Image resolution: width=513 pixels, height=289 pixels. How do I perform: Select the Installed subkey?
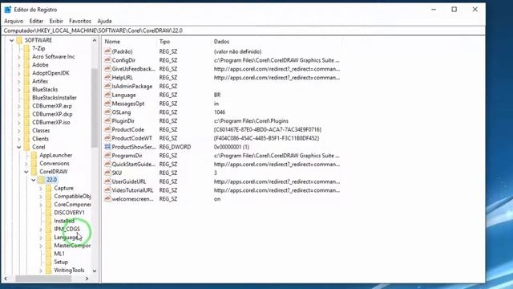tap(64, 221)
